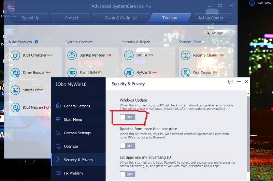This screenshot has height=181, width=273.
Task: Click Optimize icon in MyWin10 sidebar
Action: click(x=58, y=146)
